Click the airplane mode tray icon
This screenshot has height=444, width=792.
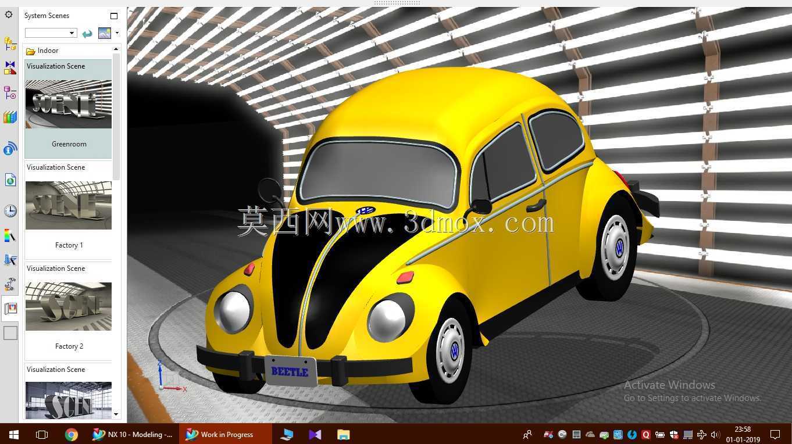coord(702,434)
